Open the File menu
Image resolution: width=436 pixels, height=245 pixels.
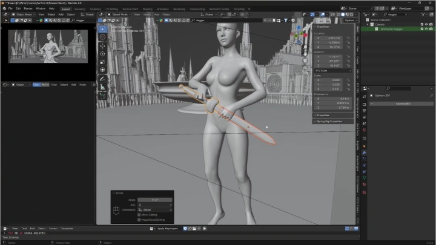point(10,8)
